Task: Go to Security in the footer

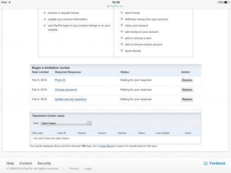Action: 44,163
